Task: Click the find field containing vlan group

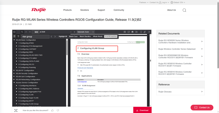Action: click(35, 37)
